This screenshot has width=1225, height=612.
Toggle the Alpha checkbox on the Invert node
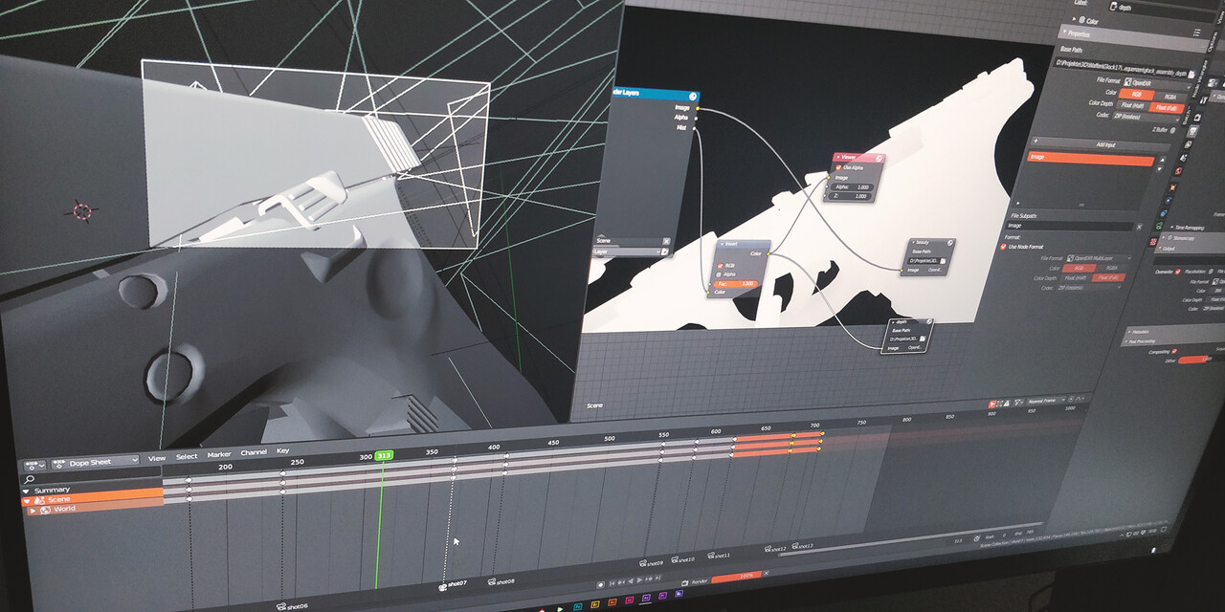tap(717, 274)
